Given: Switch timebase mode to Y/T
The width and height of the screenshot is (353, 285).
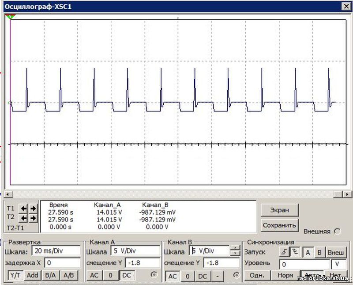Looking at the screenshot, I should pyautogui.click(x=15, y=275).
